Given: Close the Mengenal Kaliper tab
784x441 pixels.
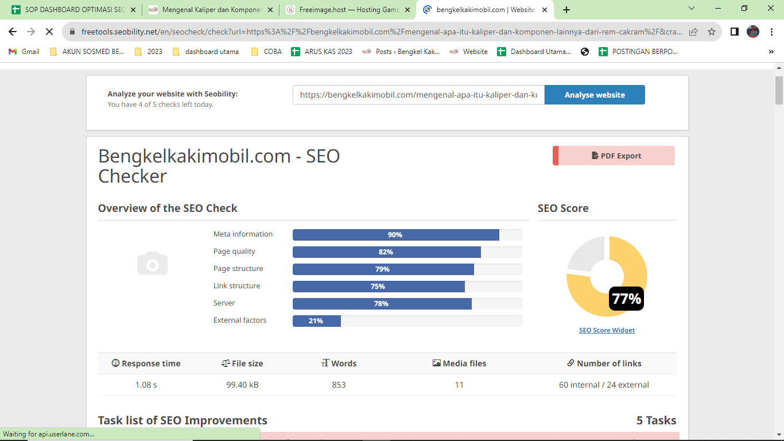Looking at the screenshot, I should tap(270, 10).
